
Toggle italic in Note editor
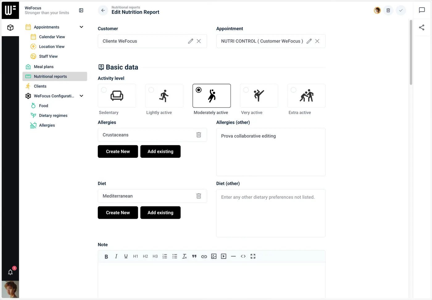[116, 257]
